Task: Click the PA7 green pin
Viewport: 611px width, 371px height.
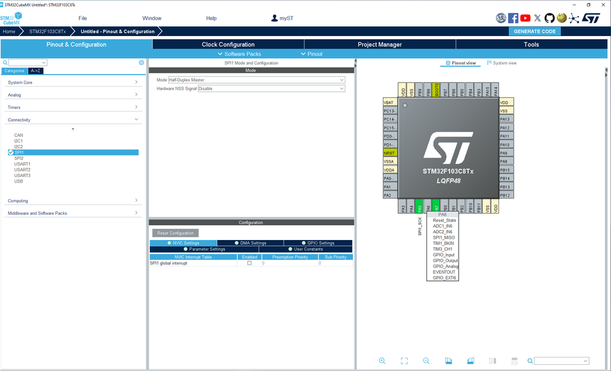Action: [435, 206]
